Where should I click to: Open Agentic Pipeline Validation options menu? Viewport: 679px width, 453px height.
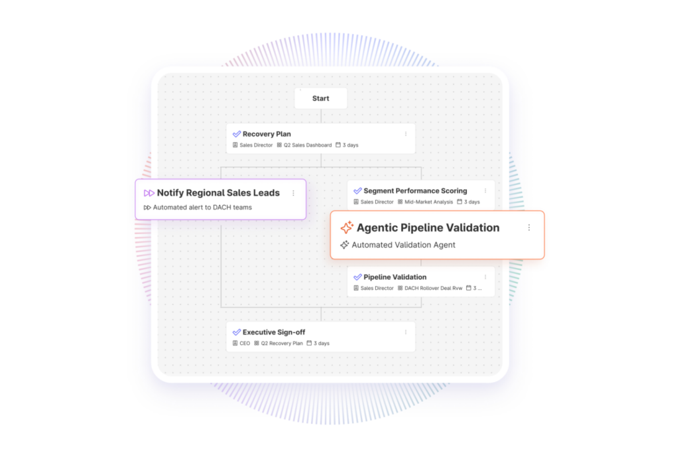(528, 227)
